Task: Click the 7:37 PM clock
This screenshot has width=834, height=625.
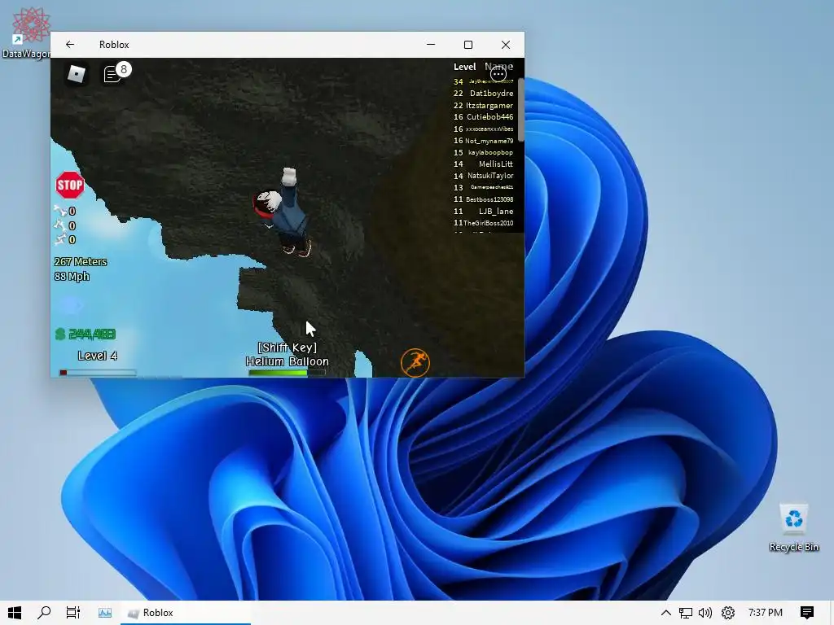Action: tap(766, 612)
